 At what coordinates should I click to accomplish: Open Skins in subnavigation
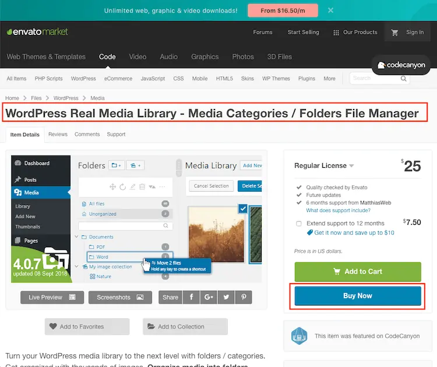click(248, 79)
